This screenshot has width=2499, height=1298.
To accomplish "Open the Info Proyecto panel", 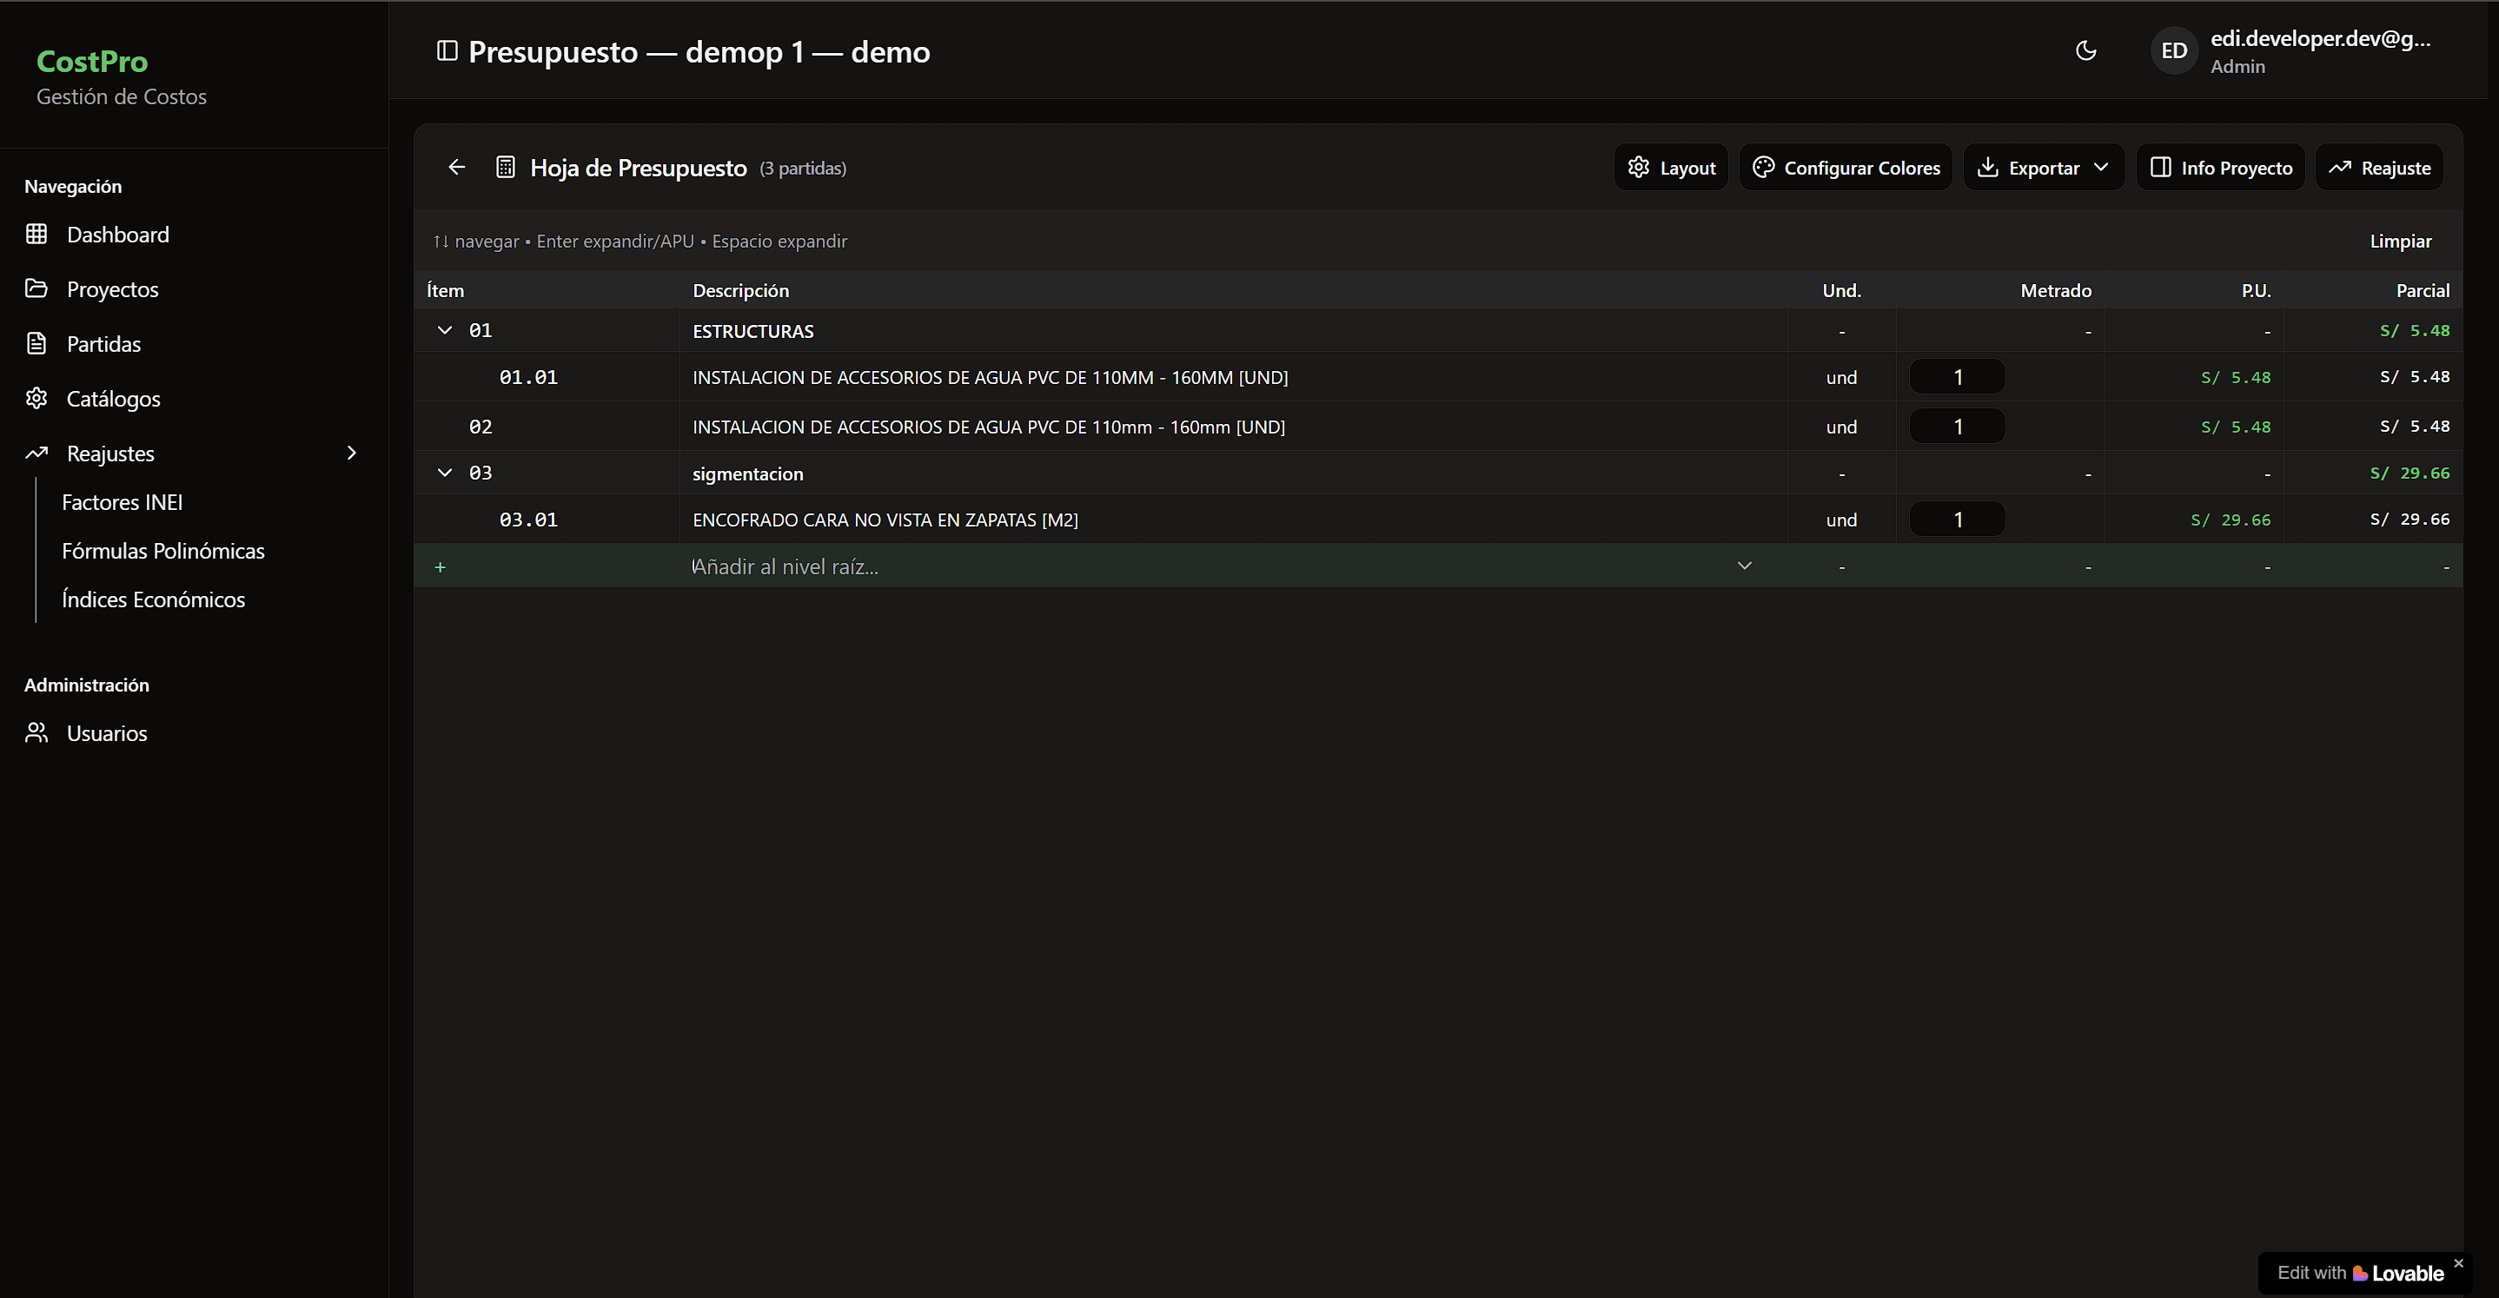I will coord(2221,168).
